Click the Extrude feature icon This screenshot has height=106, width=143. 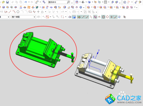[3, 7]
